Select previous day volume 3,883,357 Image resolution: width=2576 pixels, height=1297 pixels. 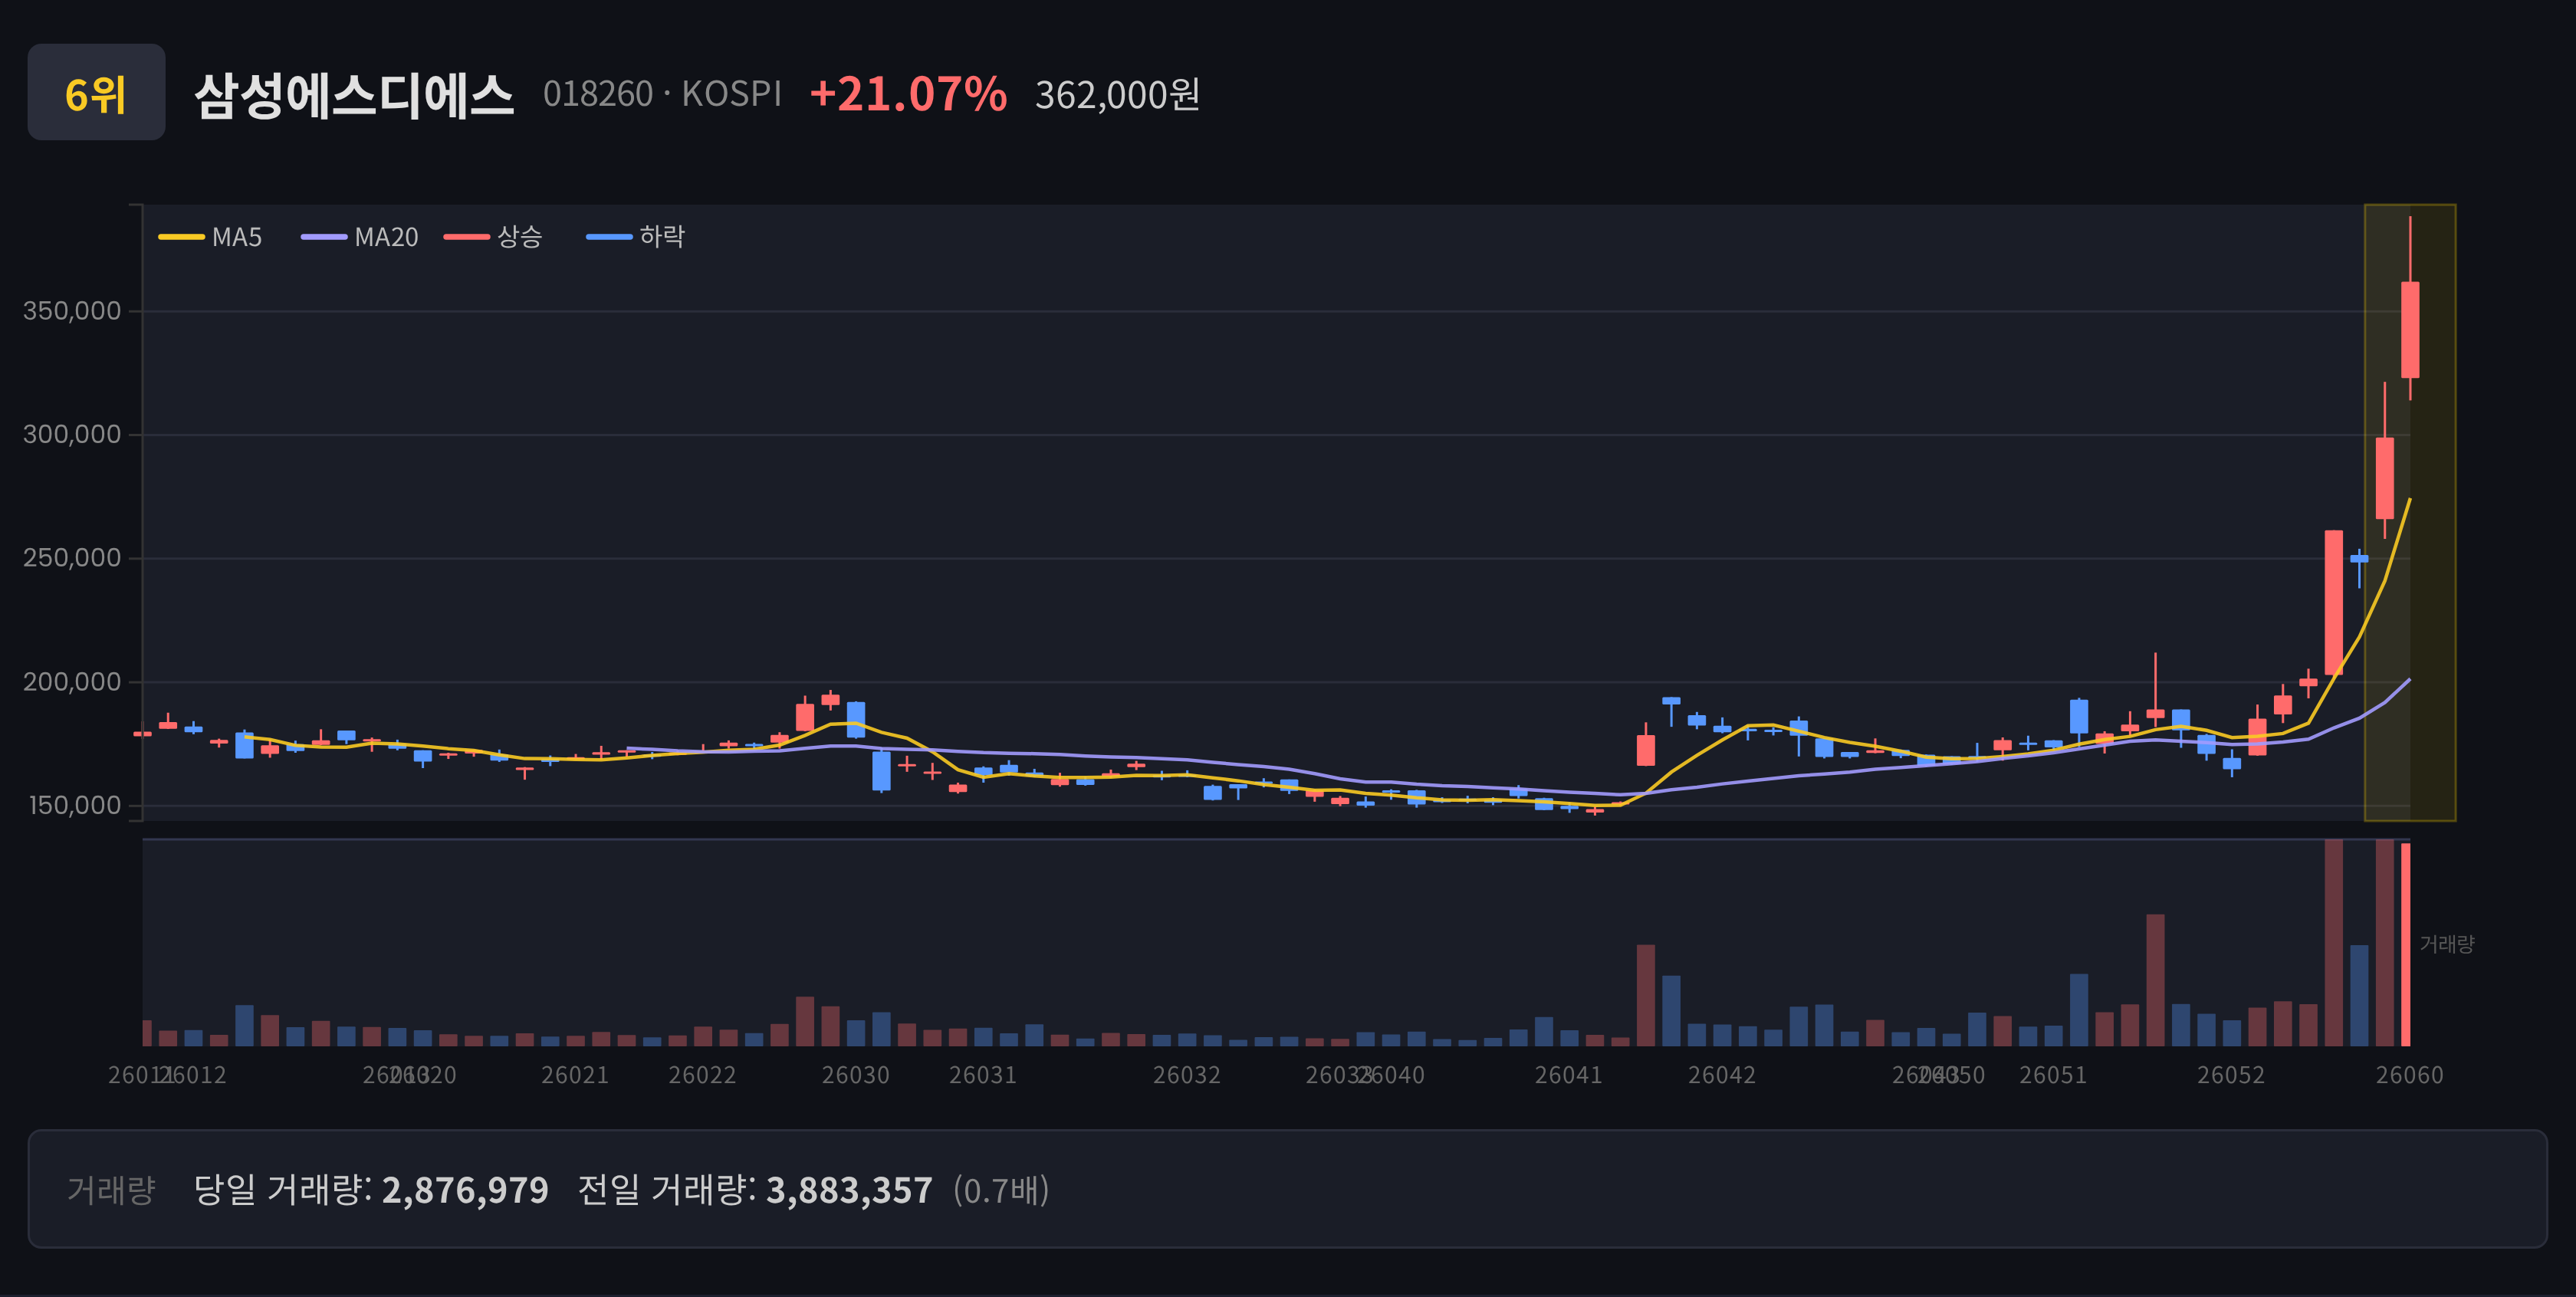point(849,1190)
